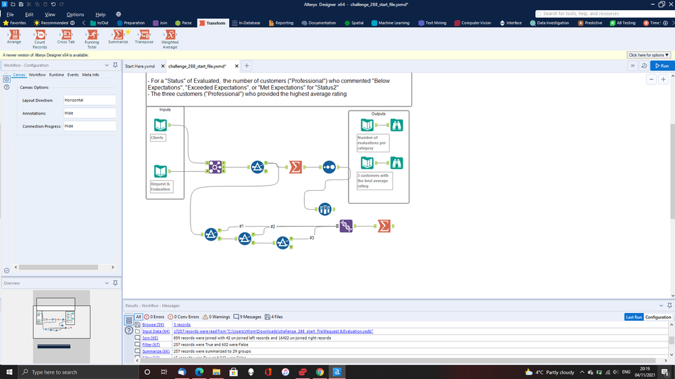Open the Summarize (66) message link

(x=156, y=351)
